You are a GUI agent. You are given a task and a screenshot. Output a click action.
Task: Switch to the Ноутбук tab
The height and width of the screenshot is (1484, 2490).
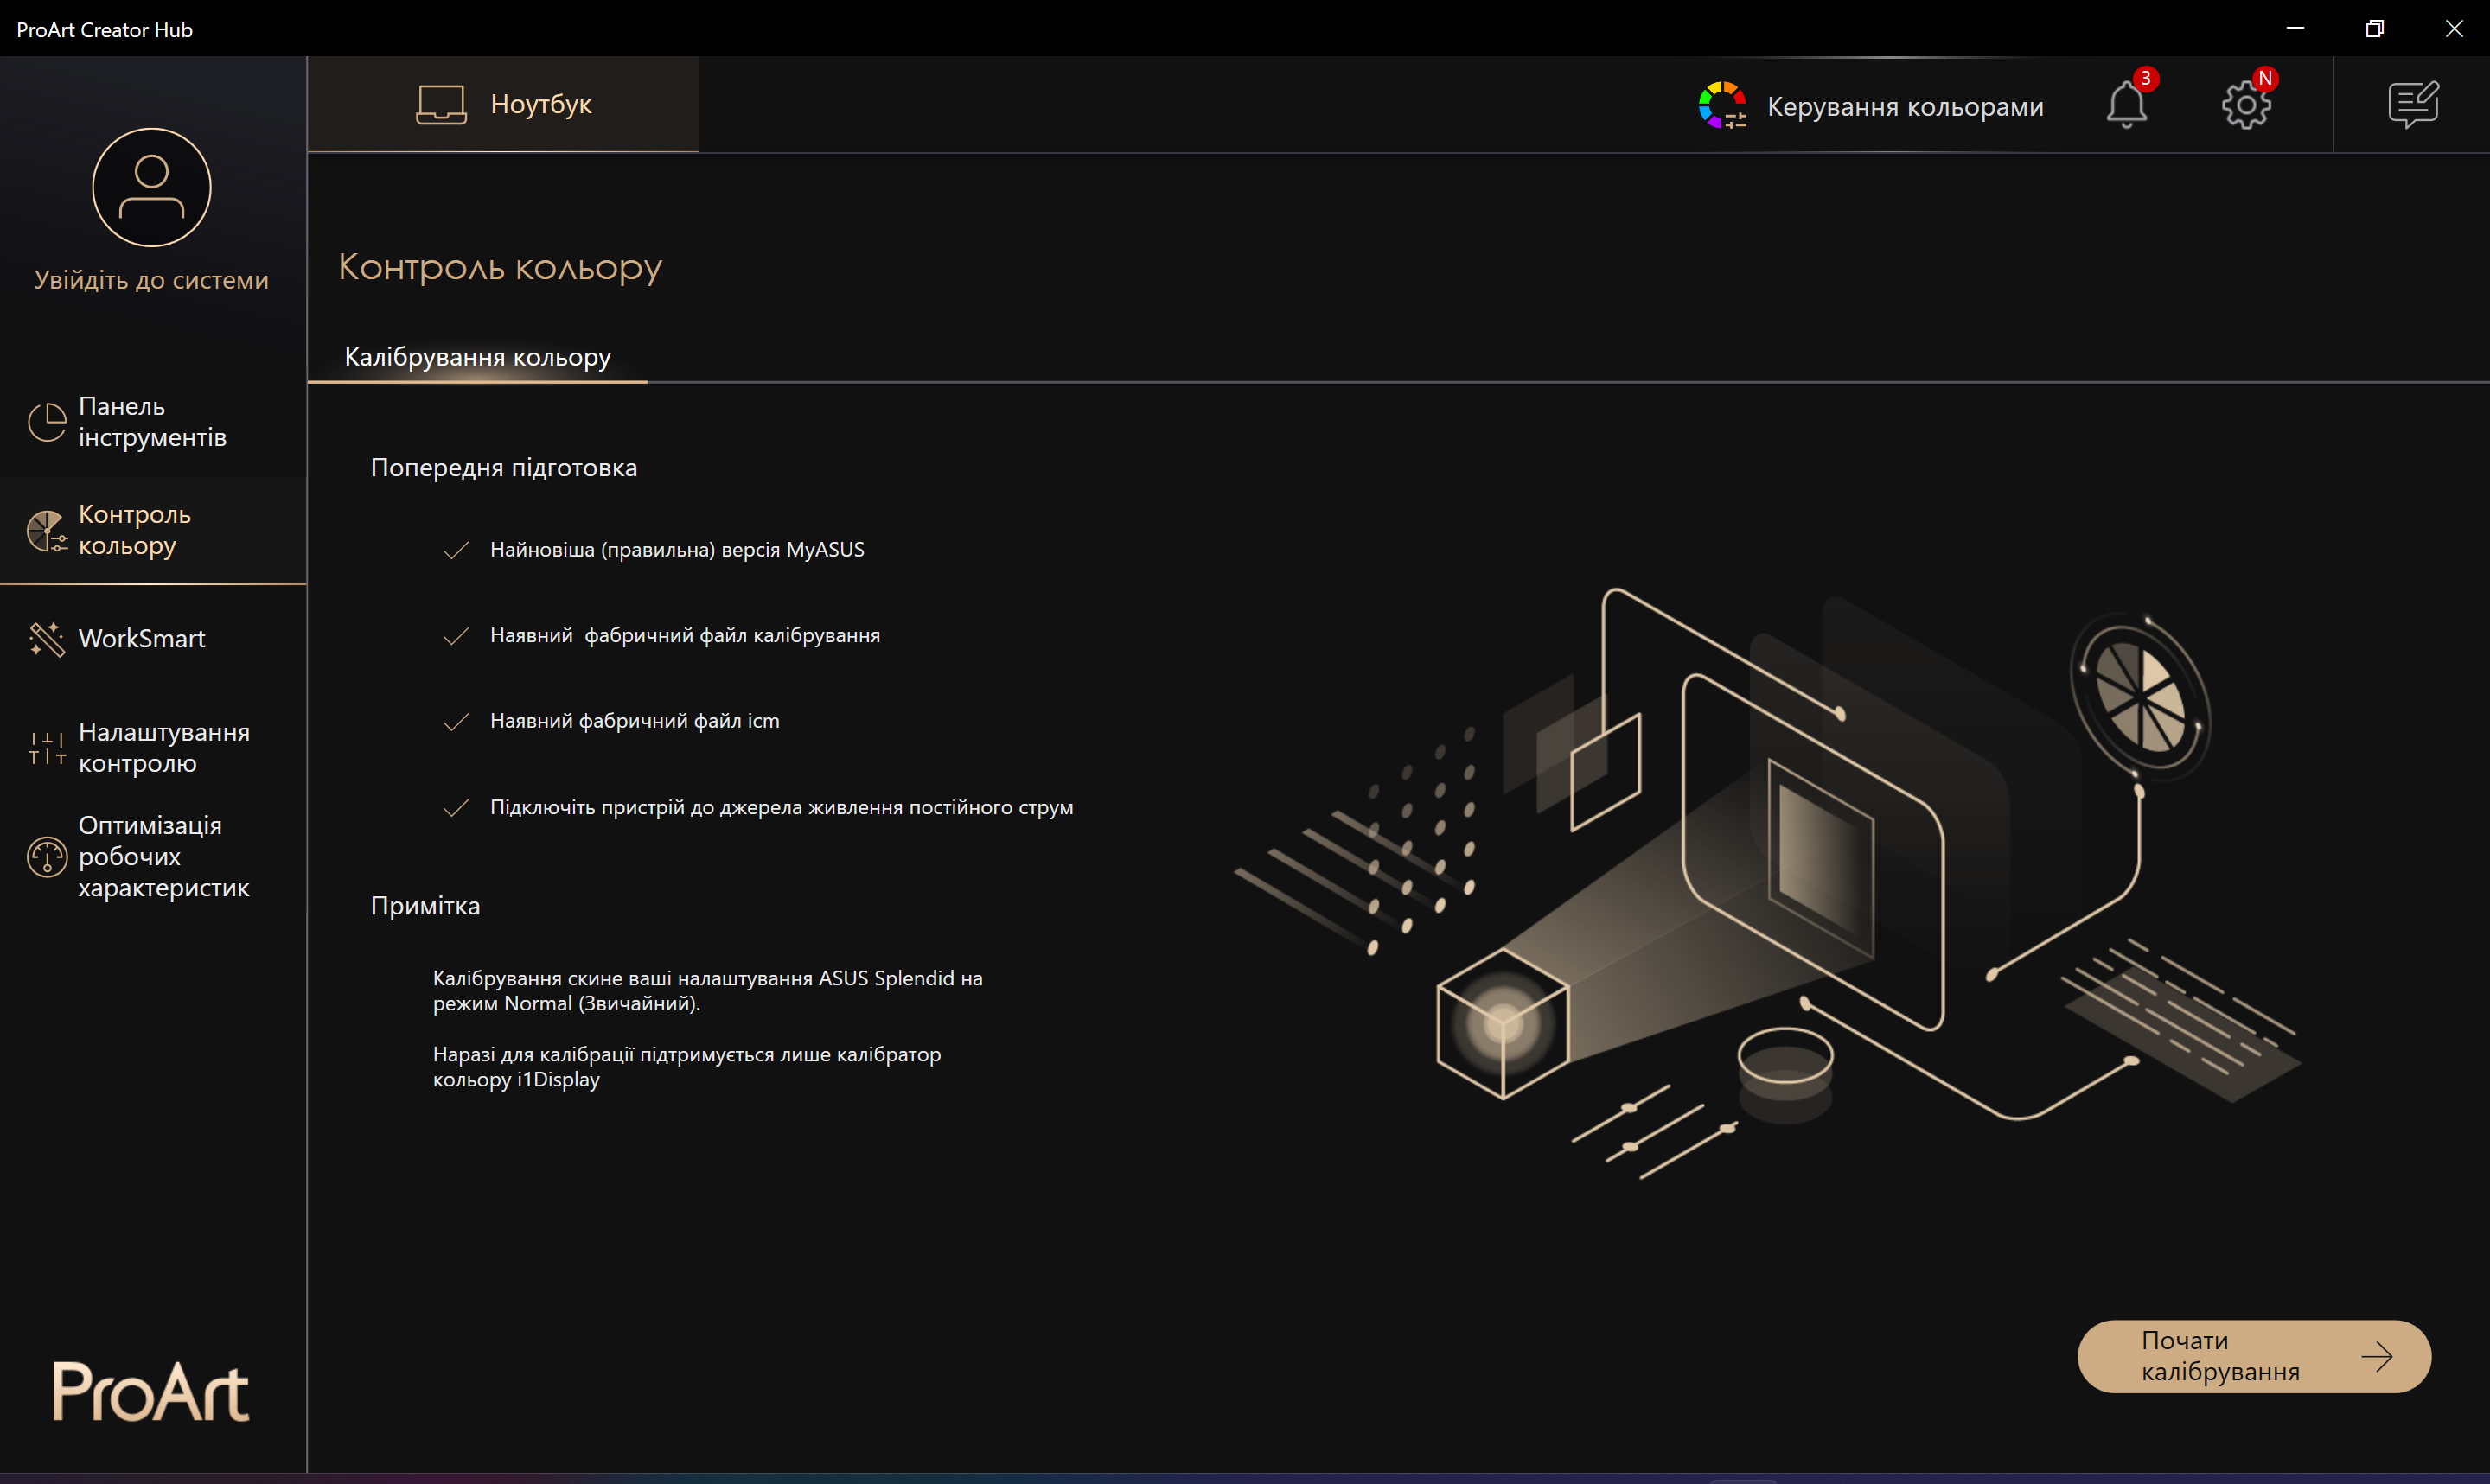click(x=503, y=104)
